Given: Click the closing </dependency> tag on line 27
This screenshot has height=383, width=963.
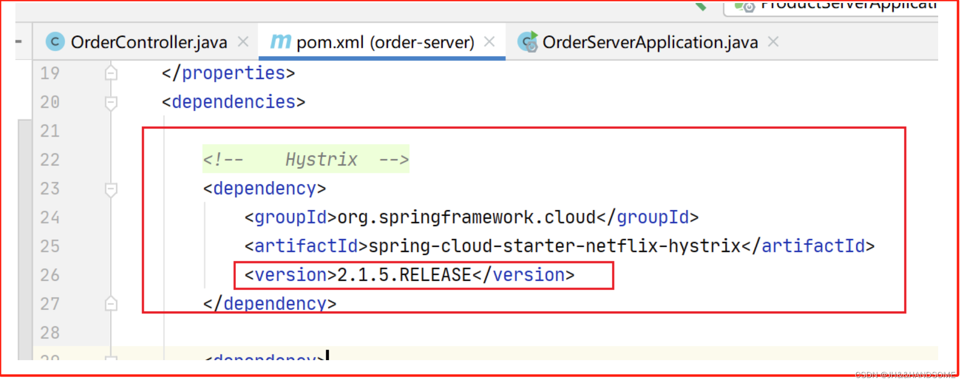Looking at the screenshot, I should [x=270, y=304].
